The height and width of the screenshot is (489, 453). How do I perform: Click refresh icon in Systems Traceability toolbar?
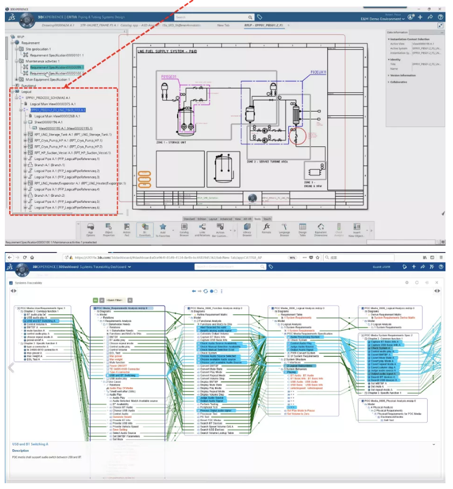coord(206,291)
